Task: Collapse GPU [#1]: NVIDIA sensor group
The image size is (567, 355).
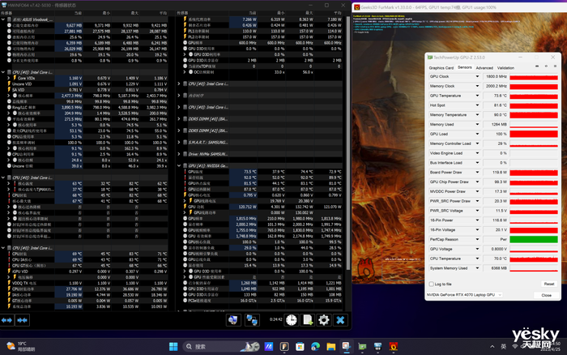Action: 179,165
